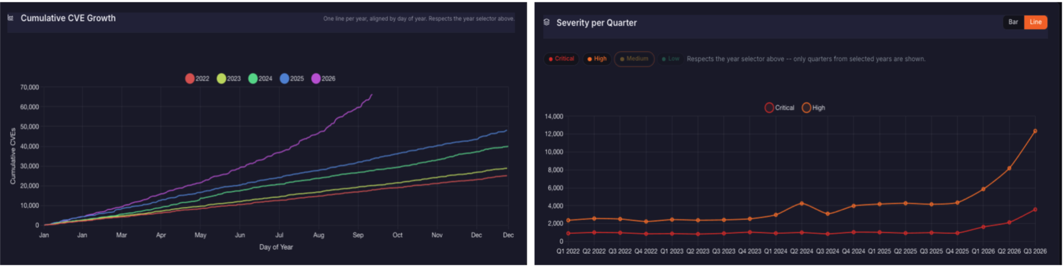This screenshot has height=267, width=1064.
Task: Click the Q2 2026 High data point
Action: [1009, 168]
